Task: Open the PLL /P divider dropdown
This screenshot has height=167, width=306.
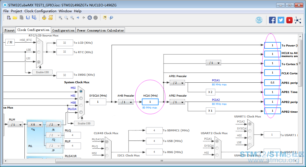Action: coord(53,146)
